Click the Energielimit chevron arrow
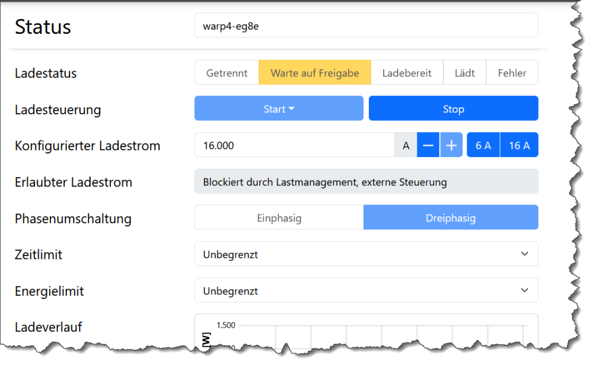Image resolution: width=593 pixels, height=365 pixels. [525, 290]
